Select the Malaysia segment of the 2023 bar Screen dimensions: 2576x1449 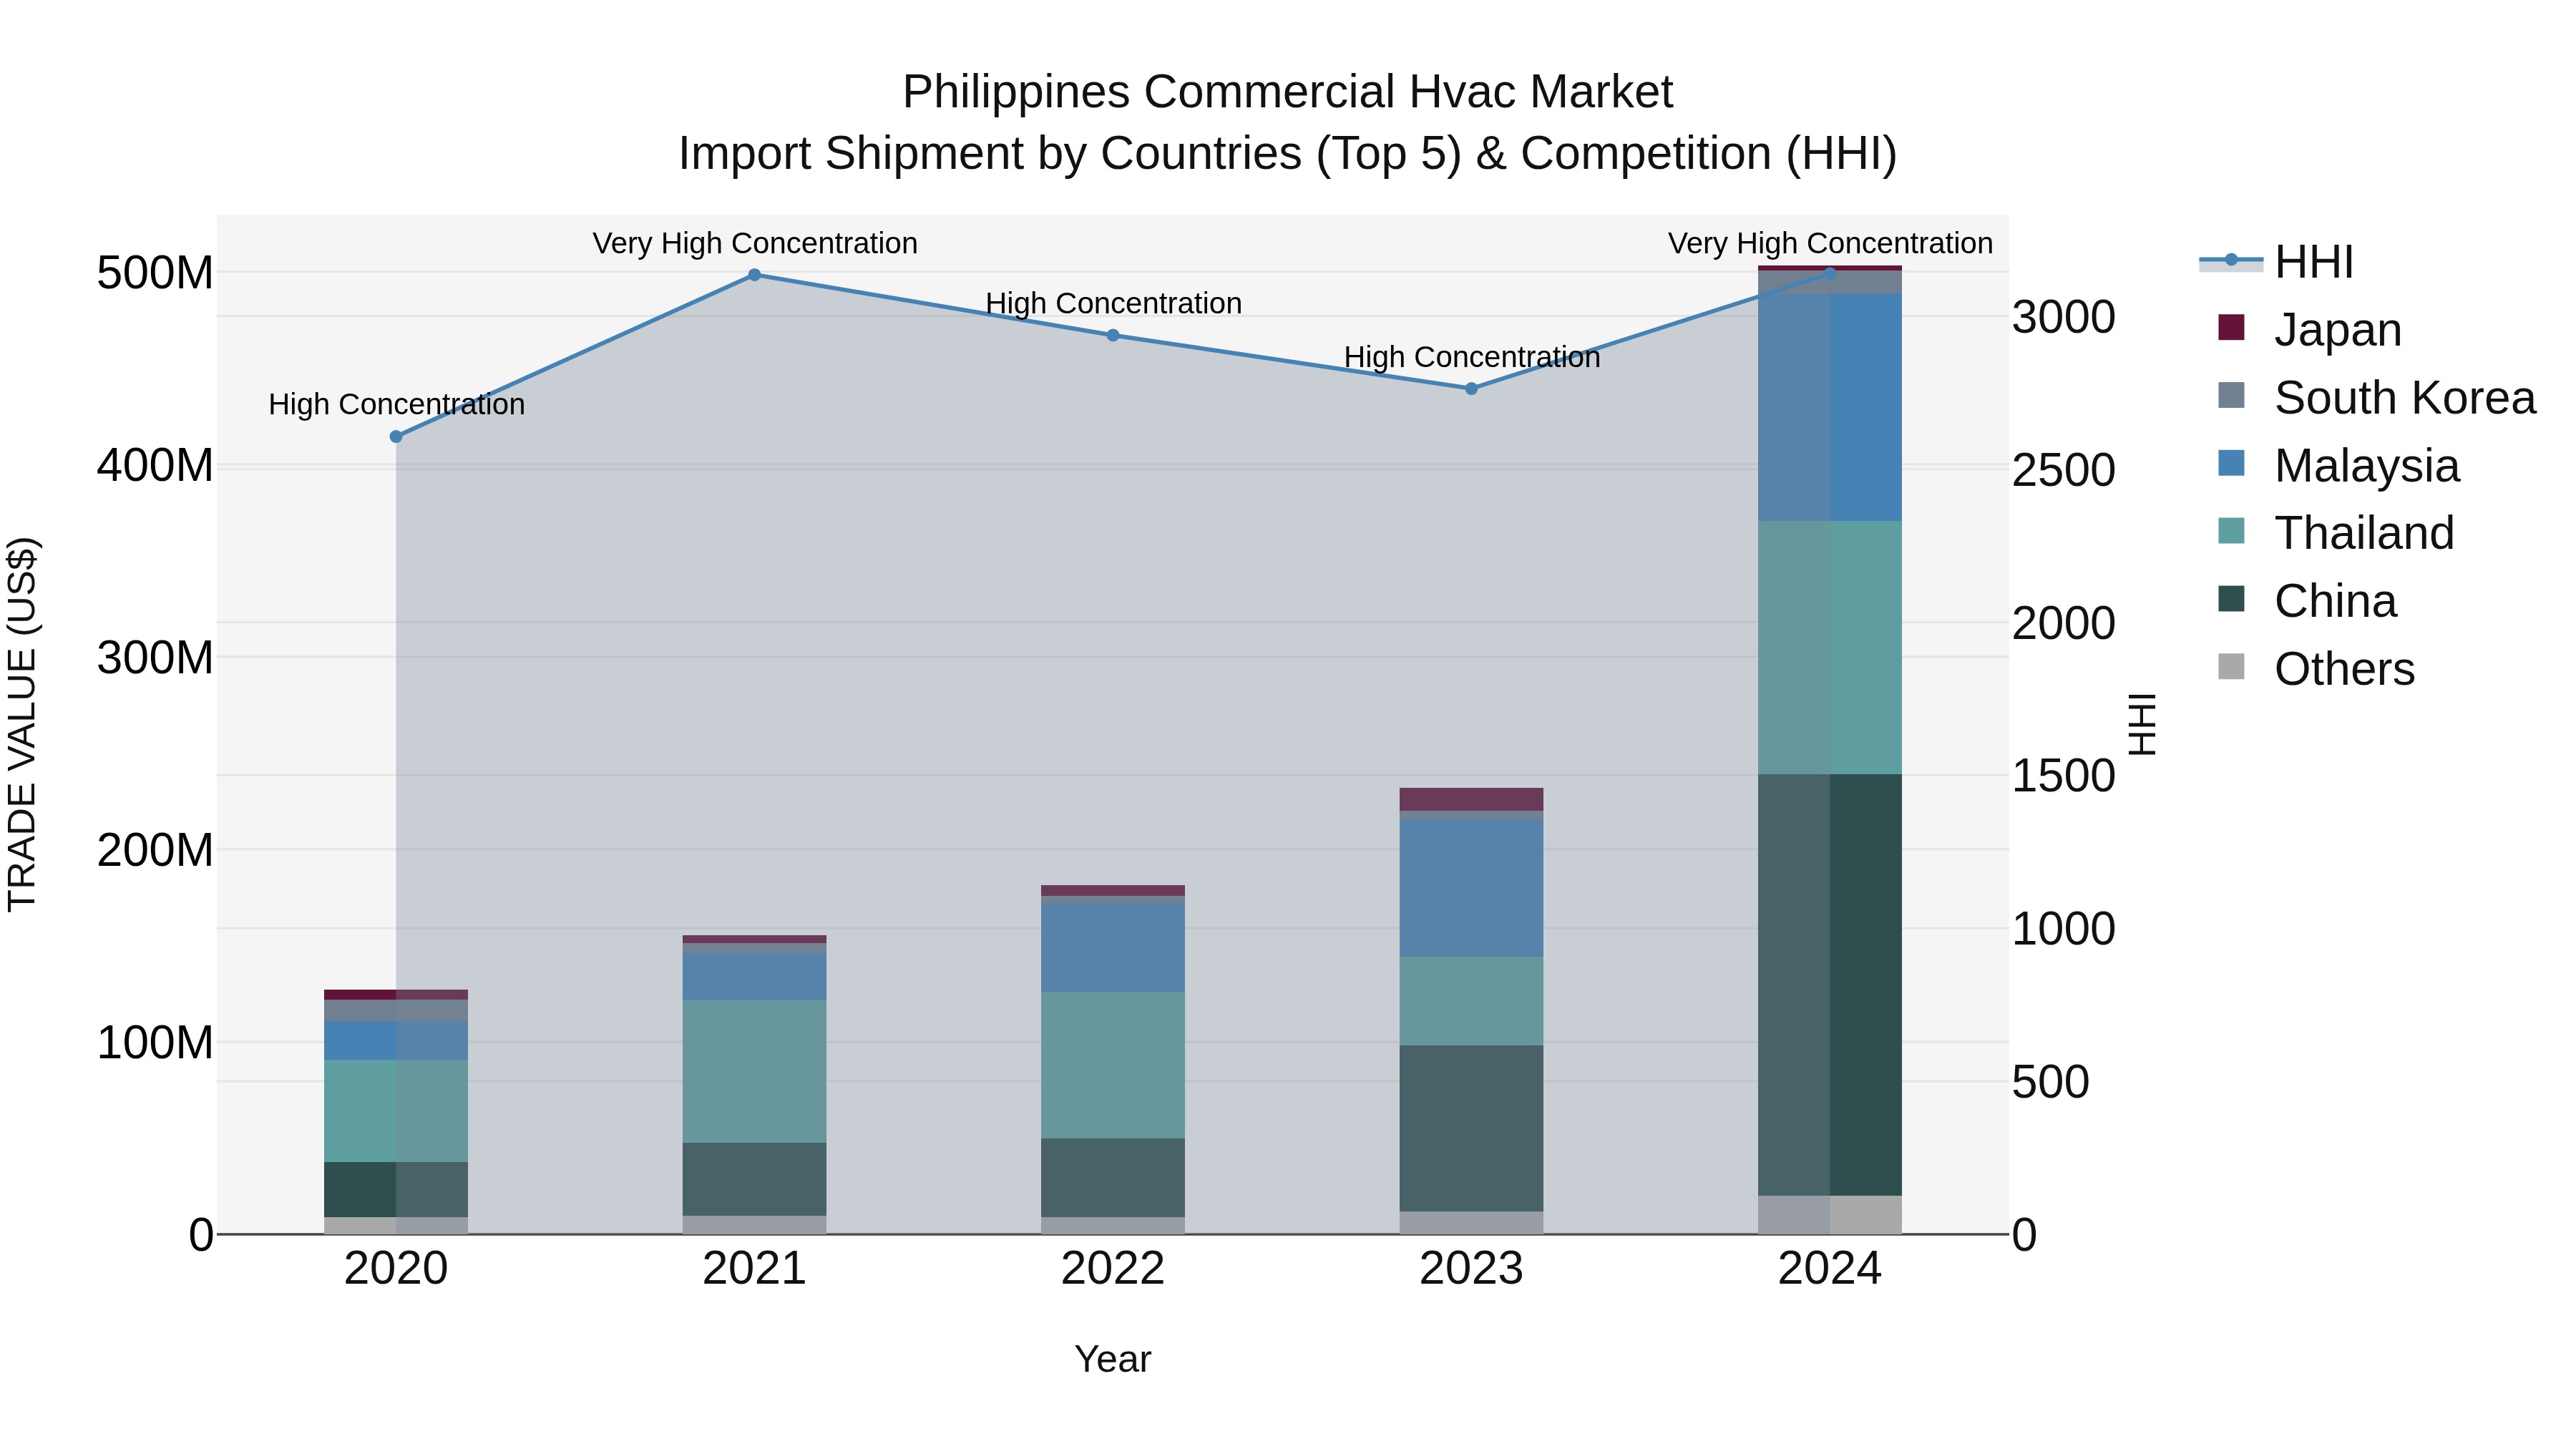(1472, 888)
